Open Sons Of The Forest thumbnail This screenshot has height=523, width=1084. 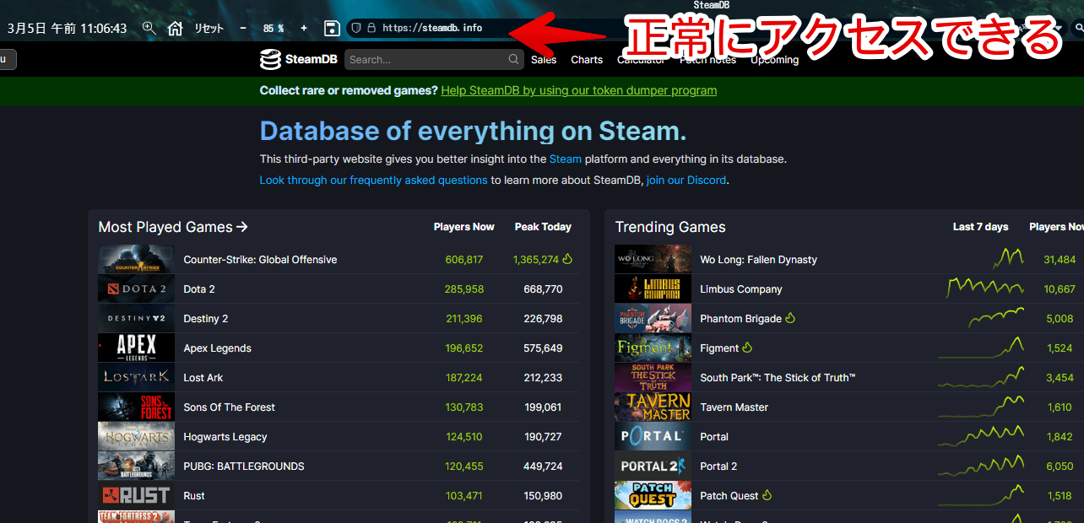(136, 407)
